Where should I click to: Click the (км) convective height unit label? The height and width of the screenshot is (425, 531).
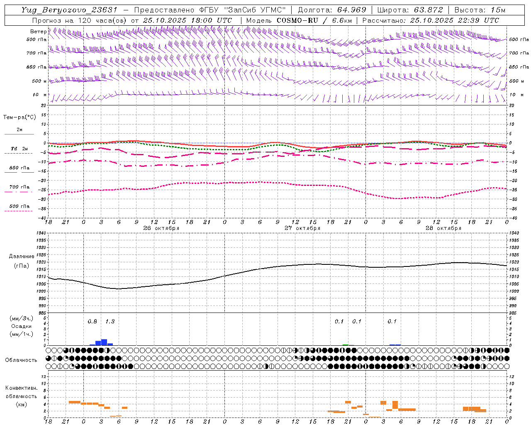[x=21, y=404]
